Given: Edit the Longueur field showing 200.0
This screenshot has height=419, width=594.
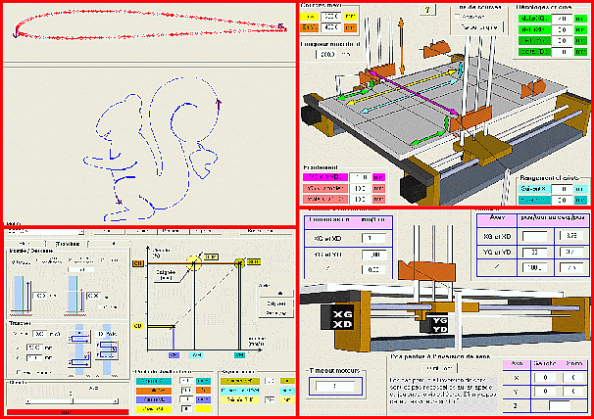Looking at the screenshot, I should [327, 55].
